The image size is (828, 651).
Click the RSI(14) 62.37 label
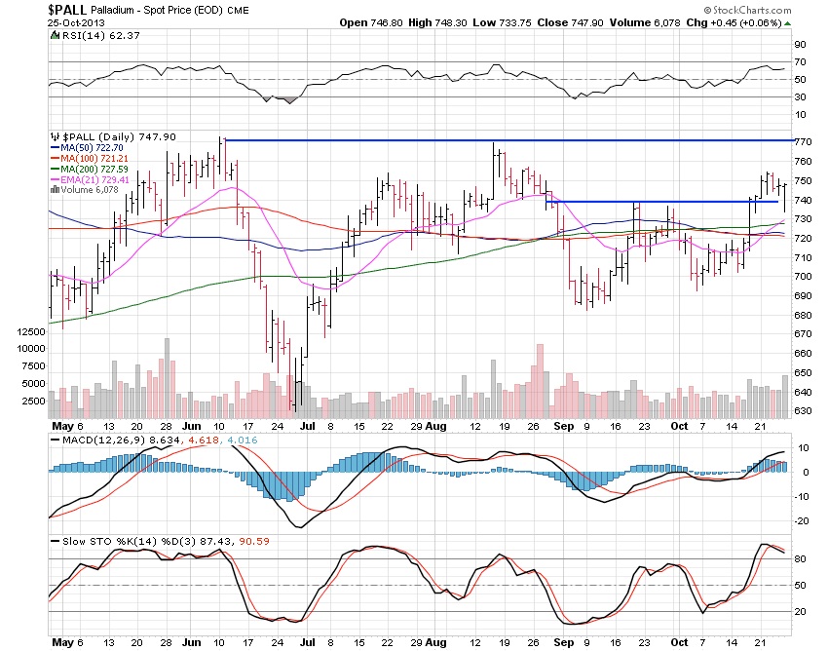pos(101,35)
